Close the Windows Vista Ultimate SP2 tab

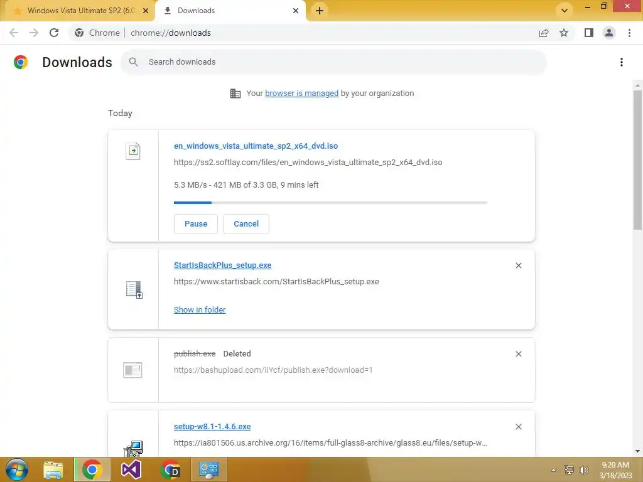(x=146, y=11)
